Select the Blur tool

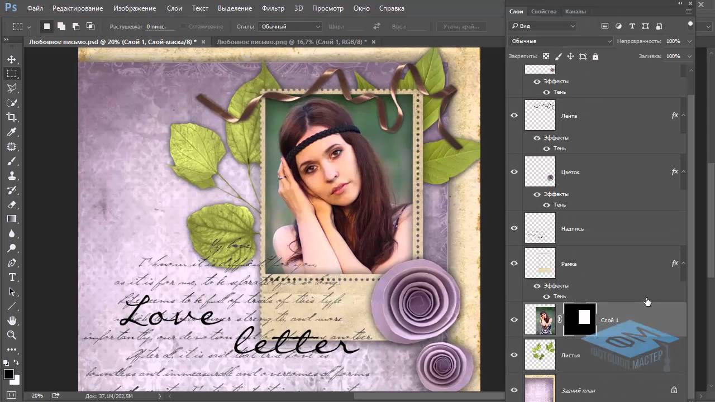[x=12, y=233]
